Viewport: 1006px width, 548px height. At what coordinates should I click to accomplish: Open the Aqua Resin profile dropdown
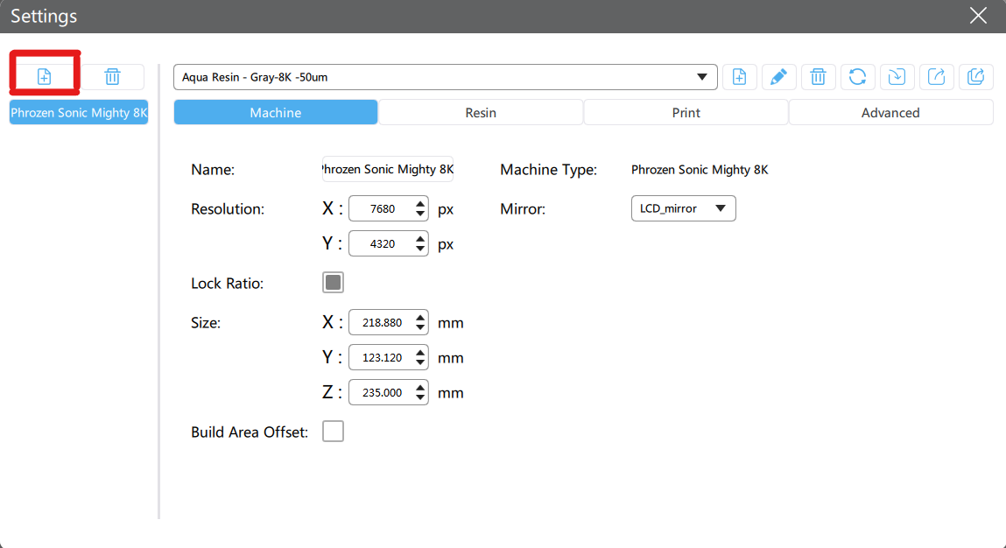(445, 77)
